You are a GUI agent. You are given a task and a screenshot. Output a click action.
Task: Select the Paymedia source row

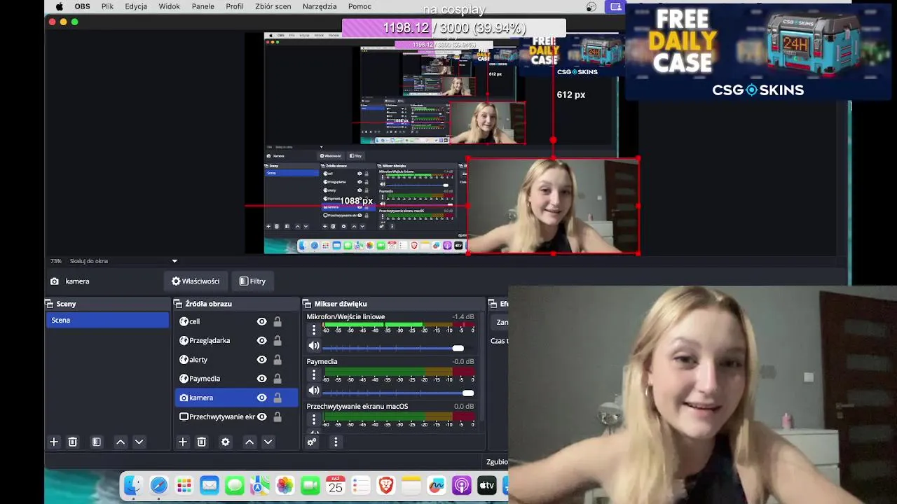[x=236, y=379]
